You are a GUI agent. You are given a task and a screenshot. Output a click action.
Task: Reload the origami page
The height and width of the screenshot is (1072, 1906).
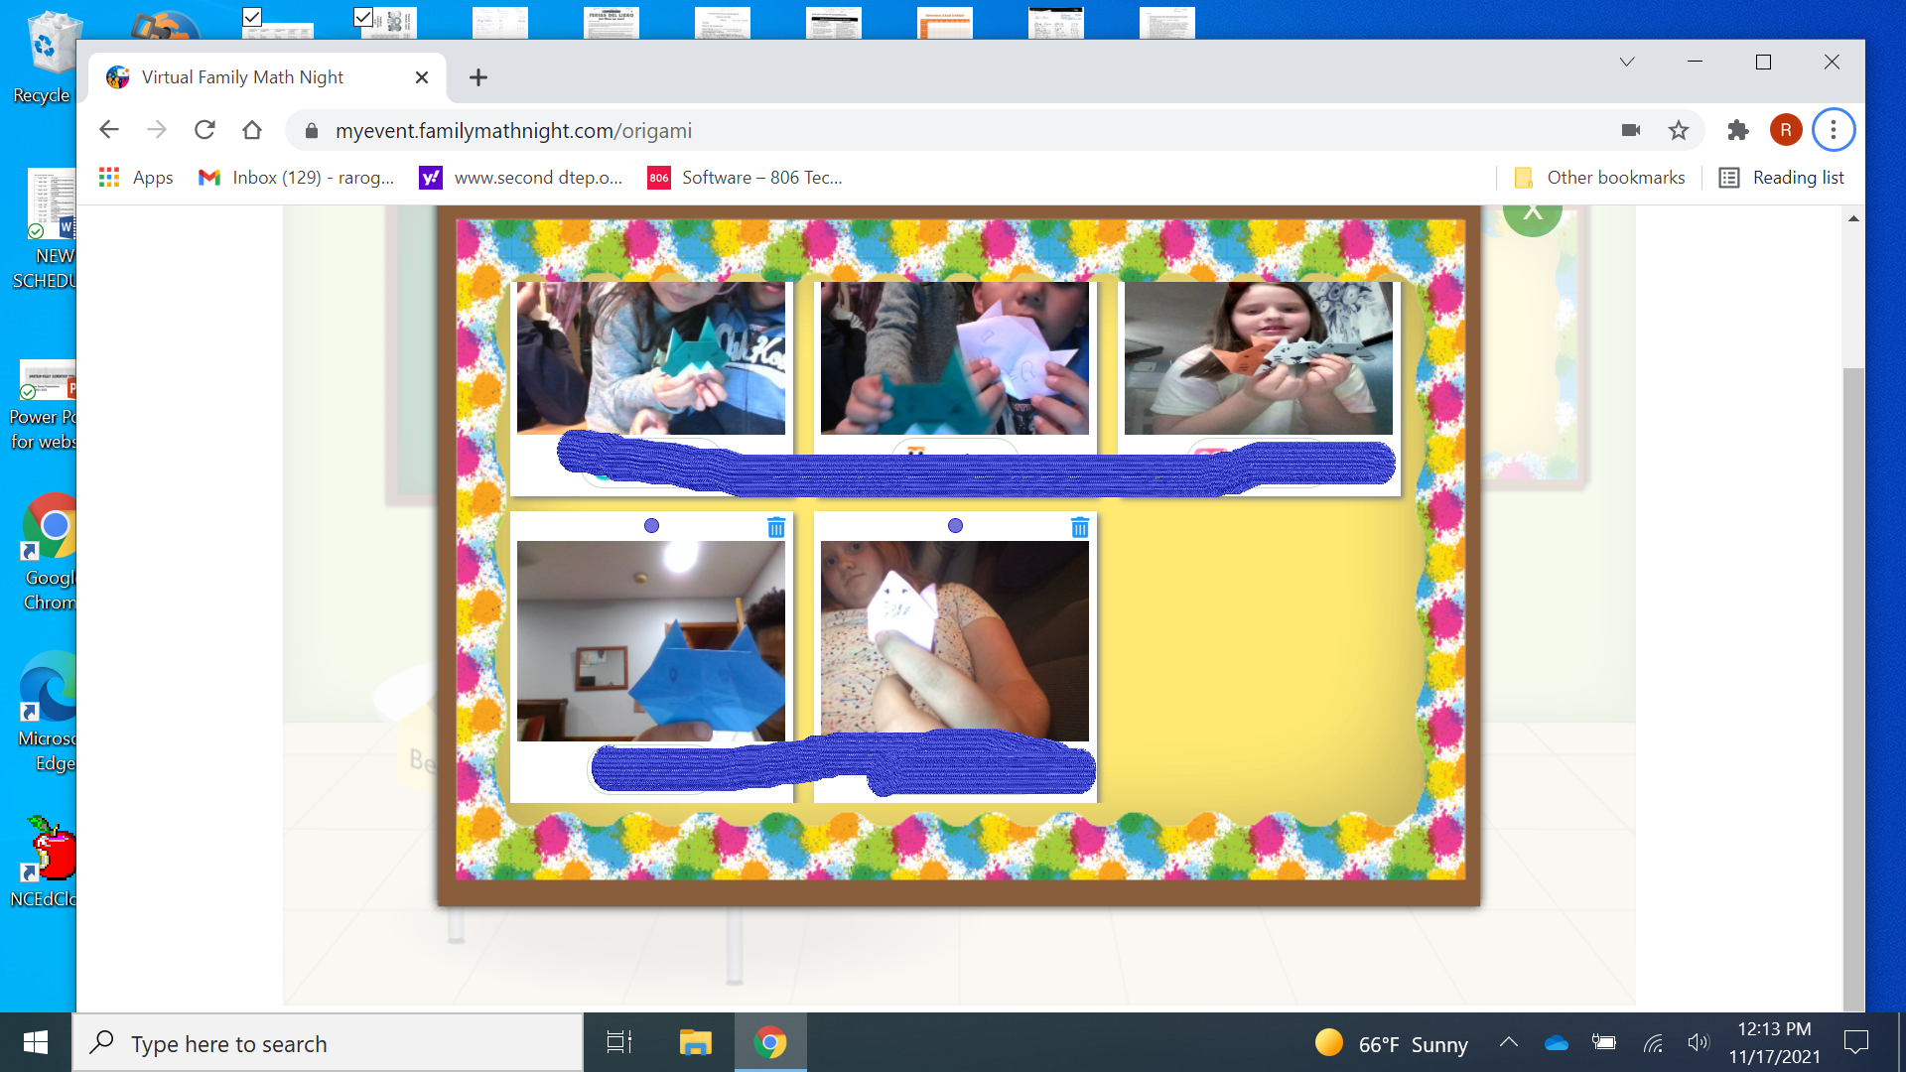204,130
